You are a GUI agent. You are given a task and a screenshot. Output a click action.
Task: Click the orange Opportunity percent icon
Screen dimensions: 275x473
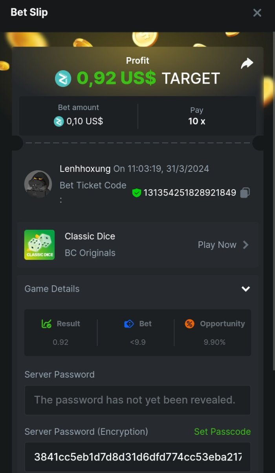point(190,324)
